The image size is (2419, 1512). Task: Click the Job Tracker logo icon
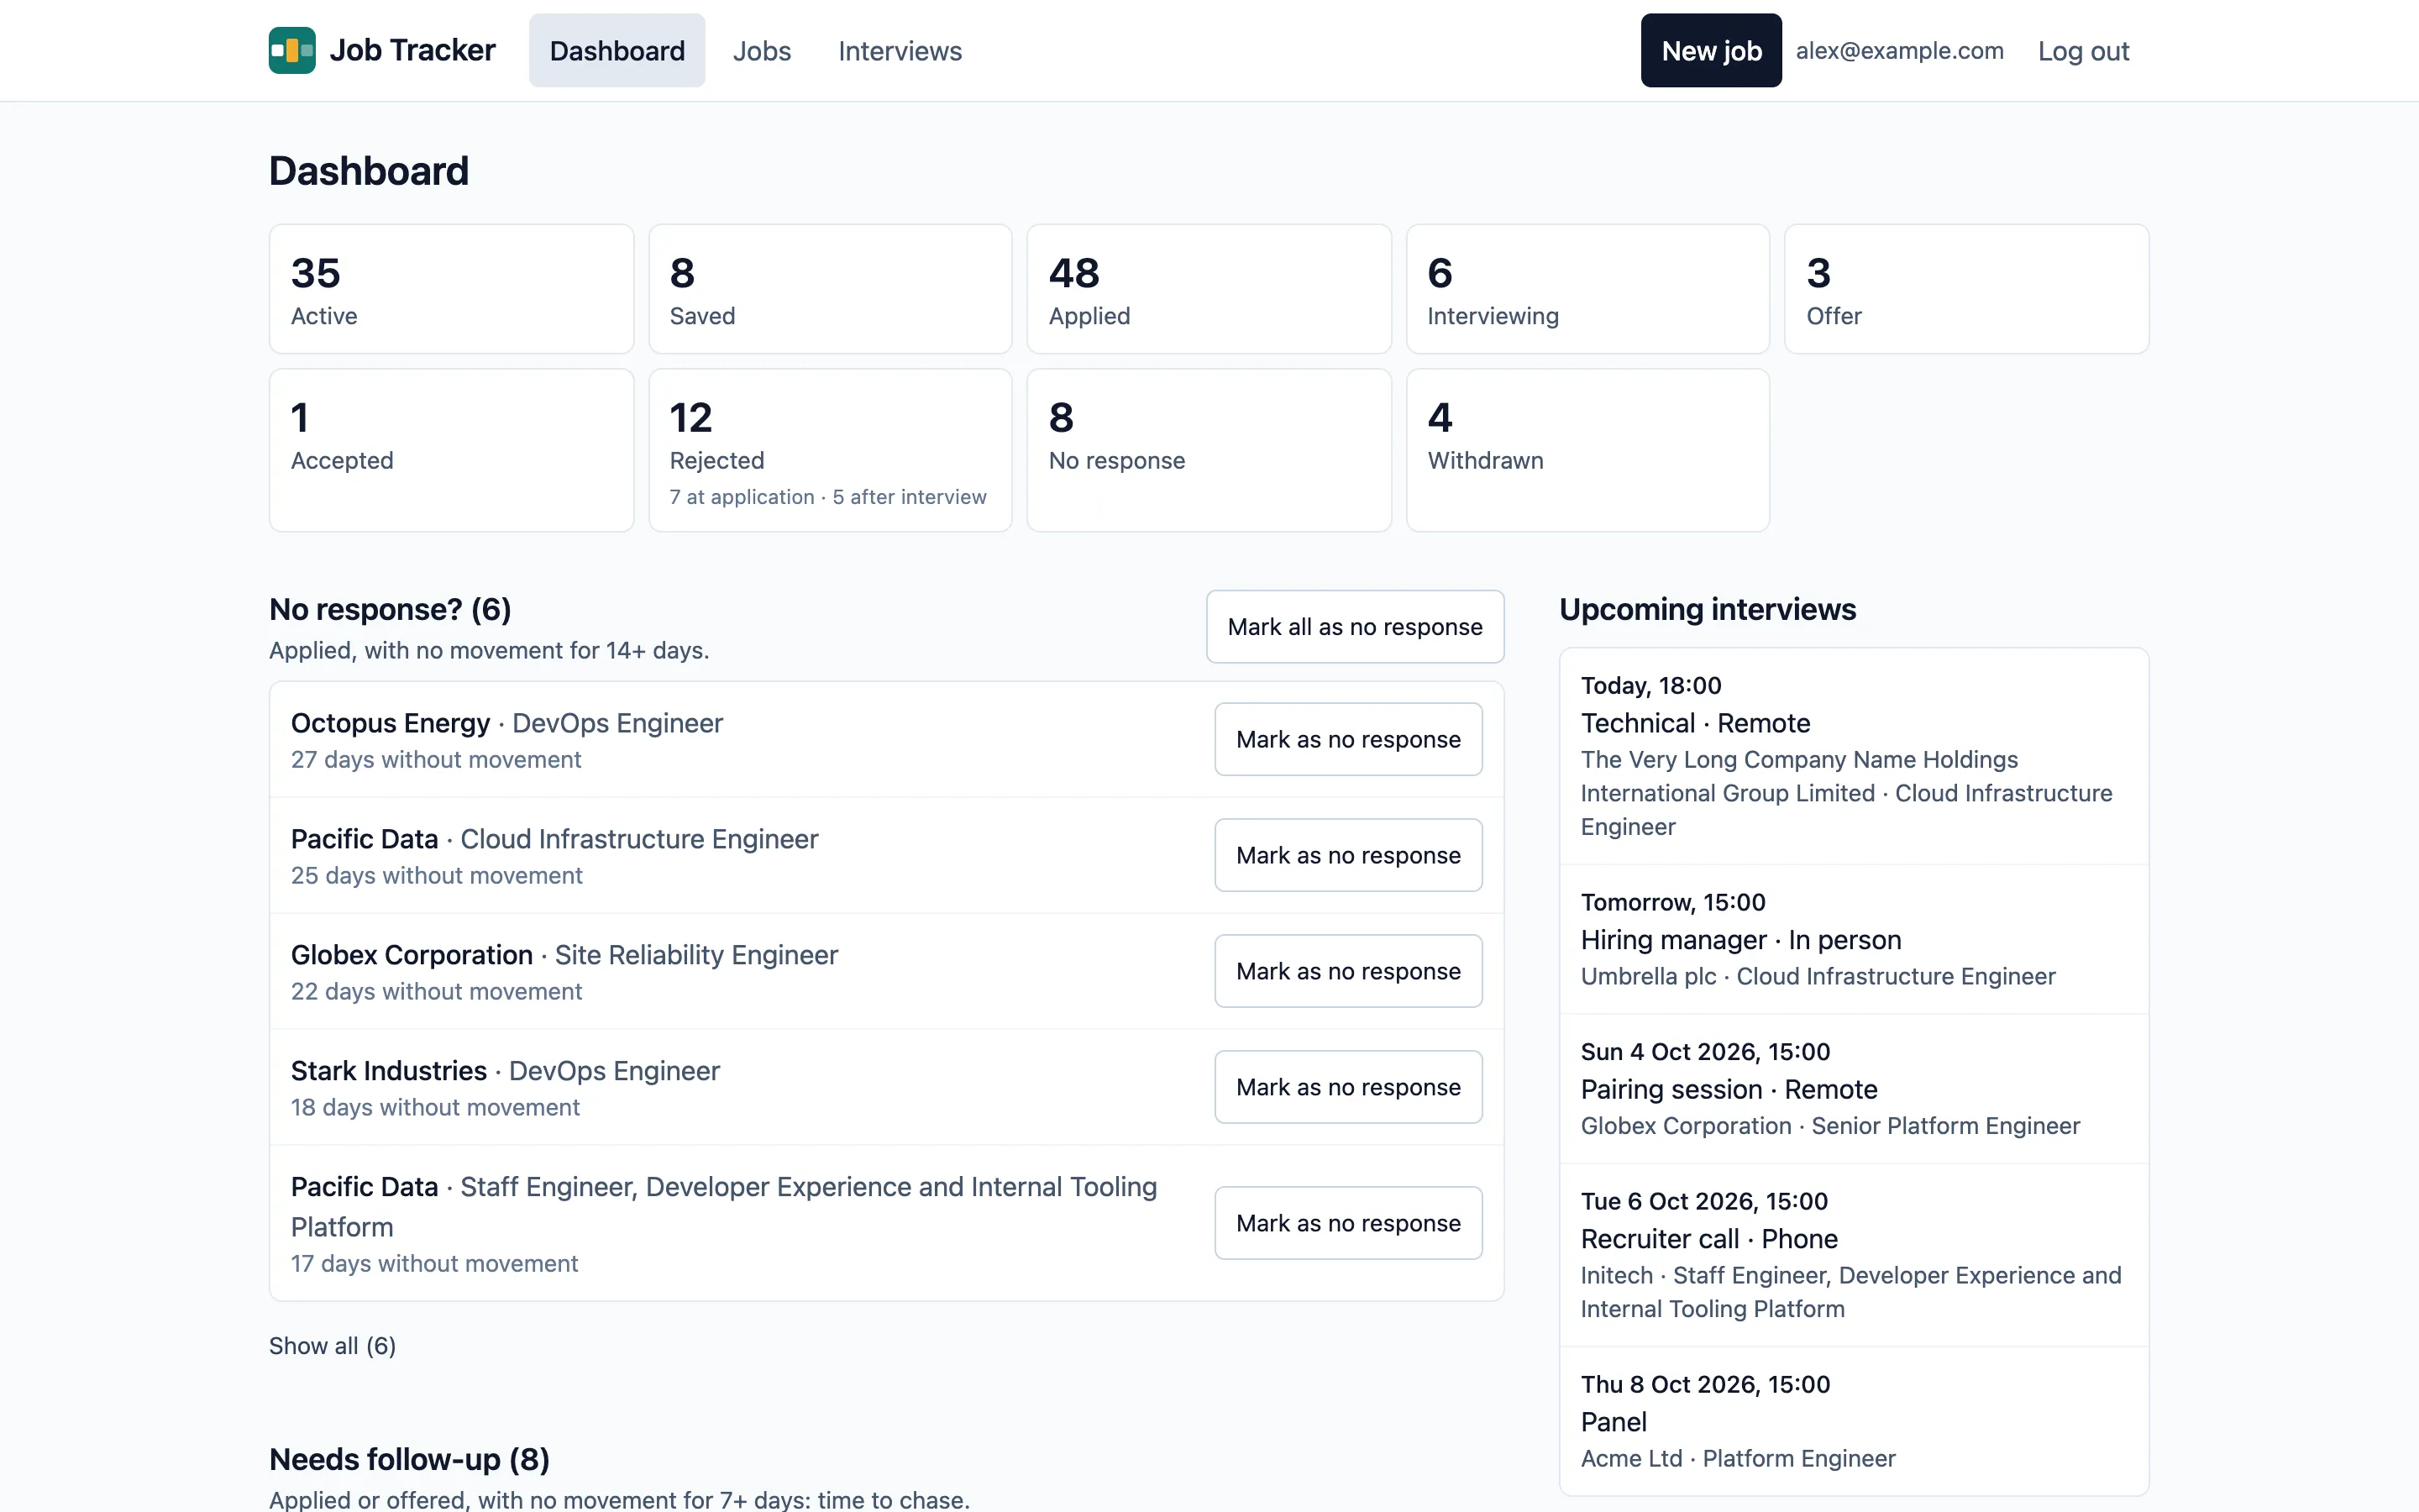tap(292, 50)
